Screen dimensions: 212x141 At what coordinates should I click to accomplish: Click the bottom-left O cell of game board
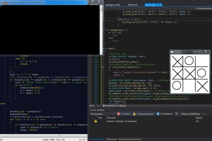(177, 85)
